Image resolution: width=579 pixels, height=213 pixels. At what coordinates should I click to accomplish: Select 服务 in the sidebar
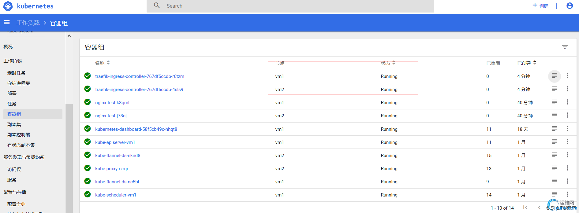tap(12, 180)
